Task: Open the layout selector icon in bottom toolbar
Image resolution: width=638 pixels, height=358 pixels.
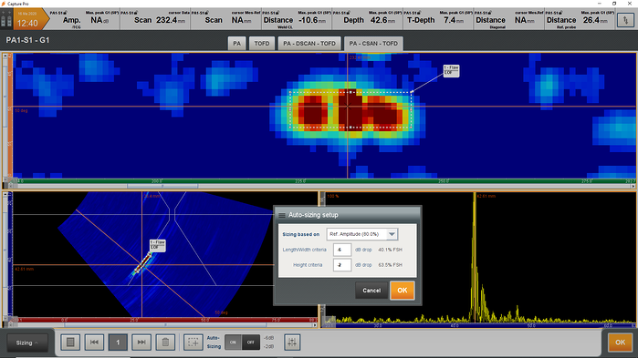Action: [x=70, y=343]
